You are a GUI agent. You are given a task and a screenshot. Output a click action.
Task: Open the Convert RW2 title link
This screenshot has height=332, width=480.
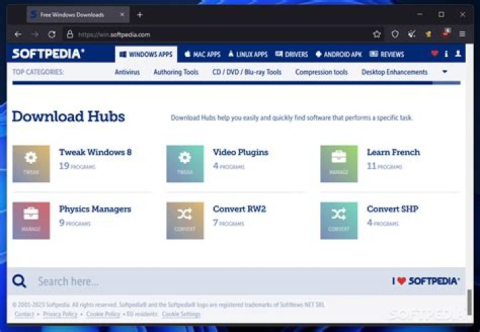(x=239, y=209)
